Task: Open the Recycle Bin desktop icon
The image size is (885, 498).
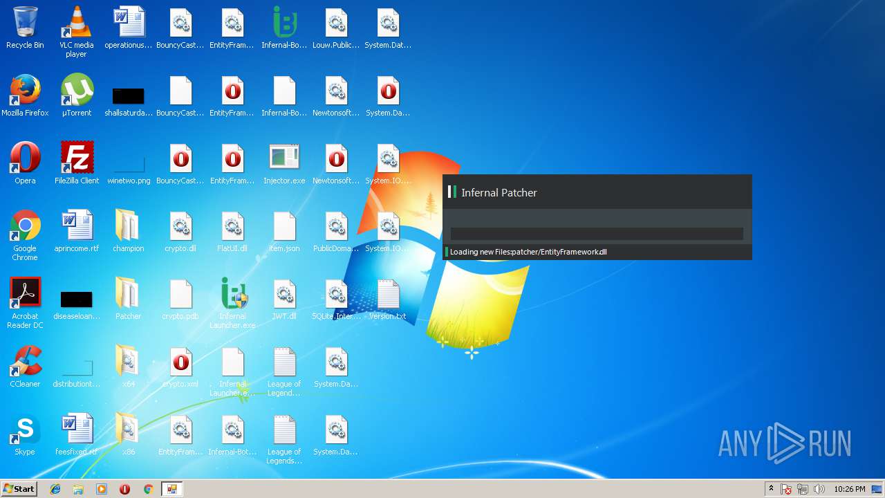Action: 25,28
